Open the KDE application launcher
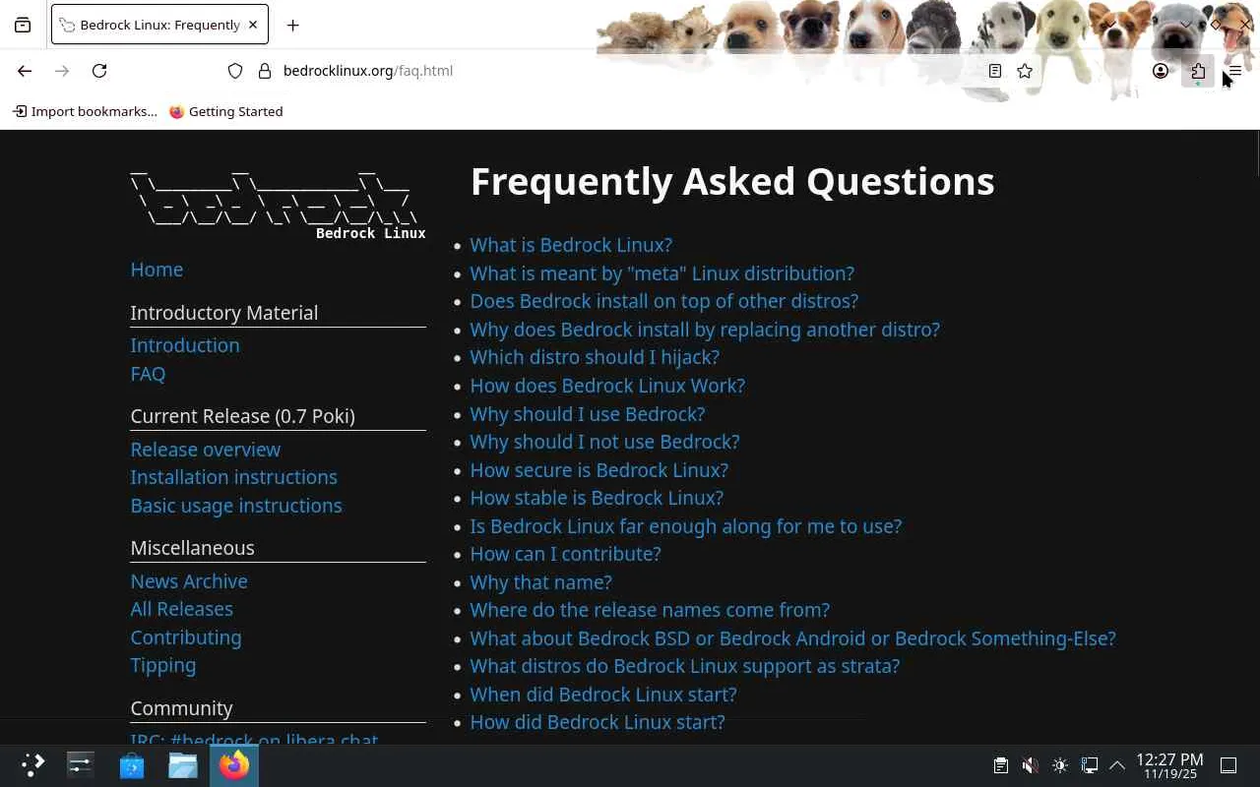 point(32,765)
